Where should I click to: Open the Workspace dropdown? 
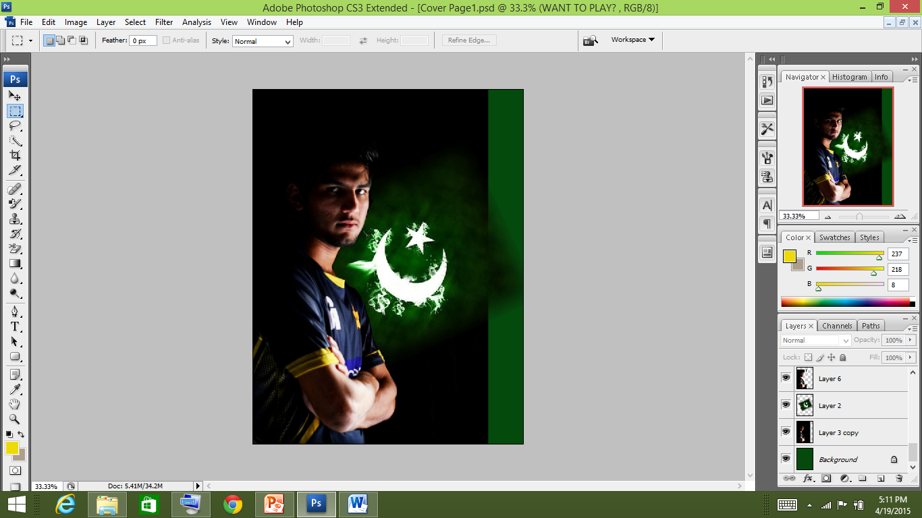(633, 40)
